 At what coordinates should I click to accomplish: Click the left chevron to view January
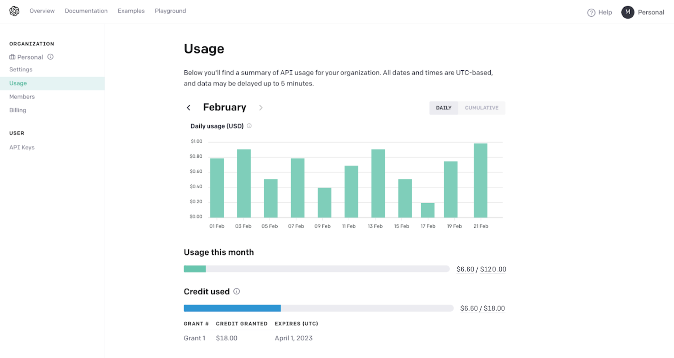pos(189,107)
